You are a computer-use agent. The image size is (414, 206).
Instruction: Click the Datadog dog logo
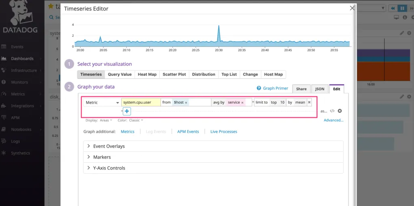20,13
